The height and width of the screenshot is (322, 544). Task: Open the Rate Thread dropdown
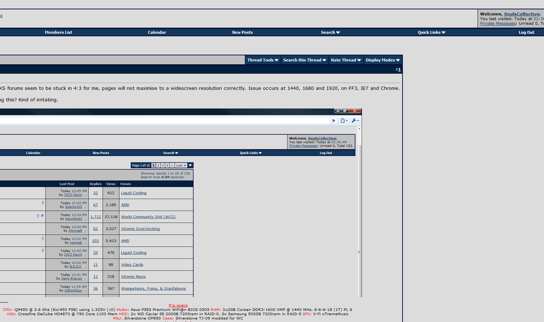tap(346, 60)
